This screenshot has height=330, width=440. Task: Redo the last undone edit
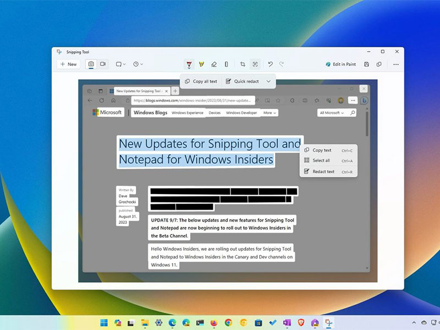(x=282, y=64)
